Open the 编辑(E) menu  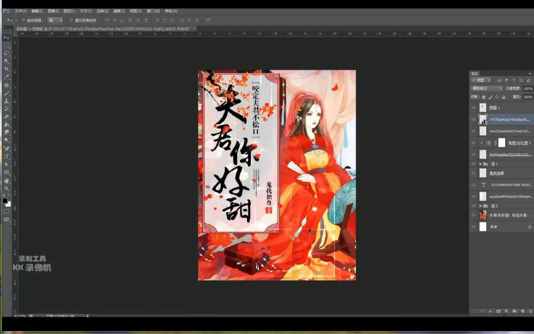(37, 11)
